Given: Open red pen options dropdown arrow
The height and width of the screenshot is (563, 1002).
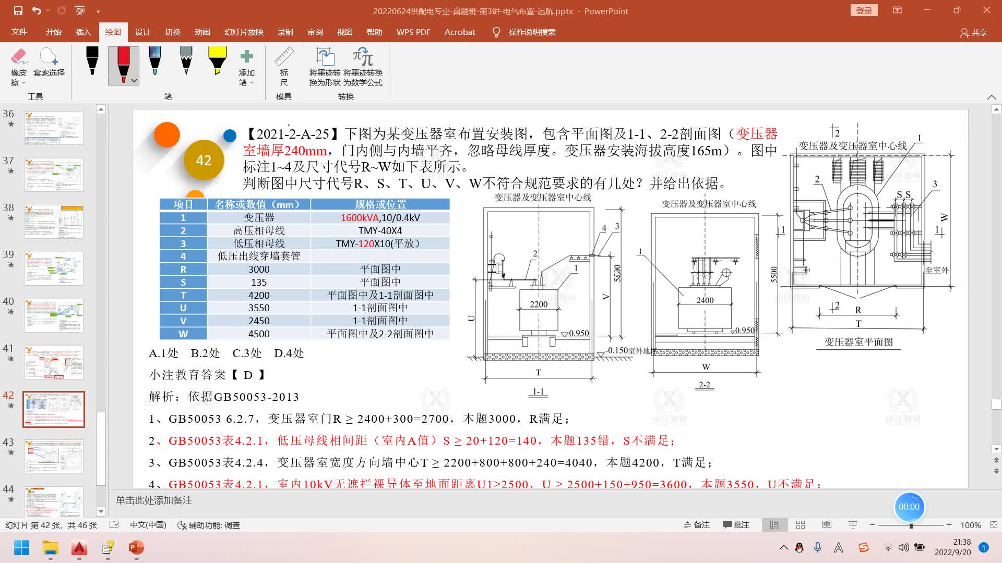Looking at the screenshot, I should click(x=134, y=81).
